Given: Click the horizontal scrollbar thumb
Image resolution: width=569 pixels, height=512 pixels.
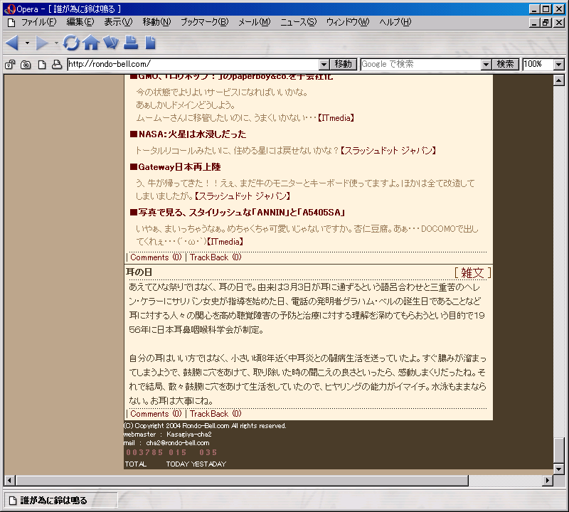Looking at the screenshot, I should [242, 481].
